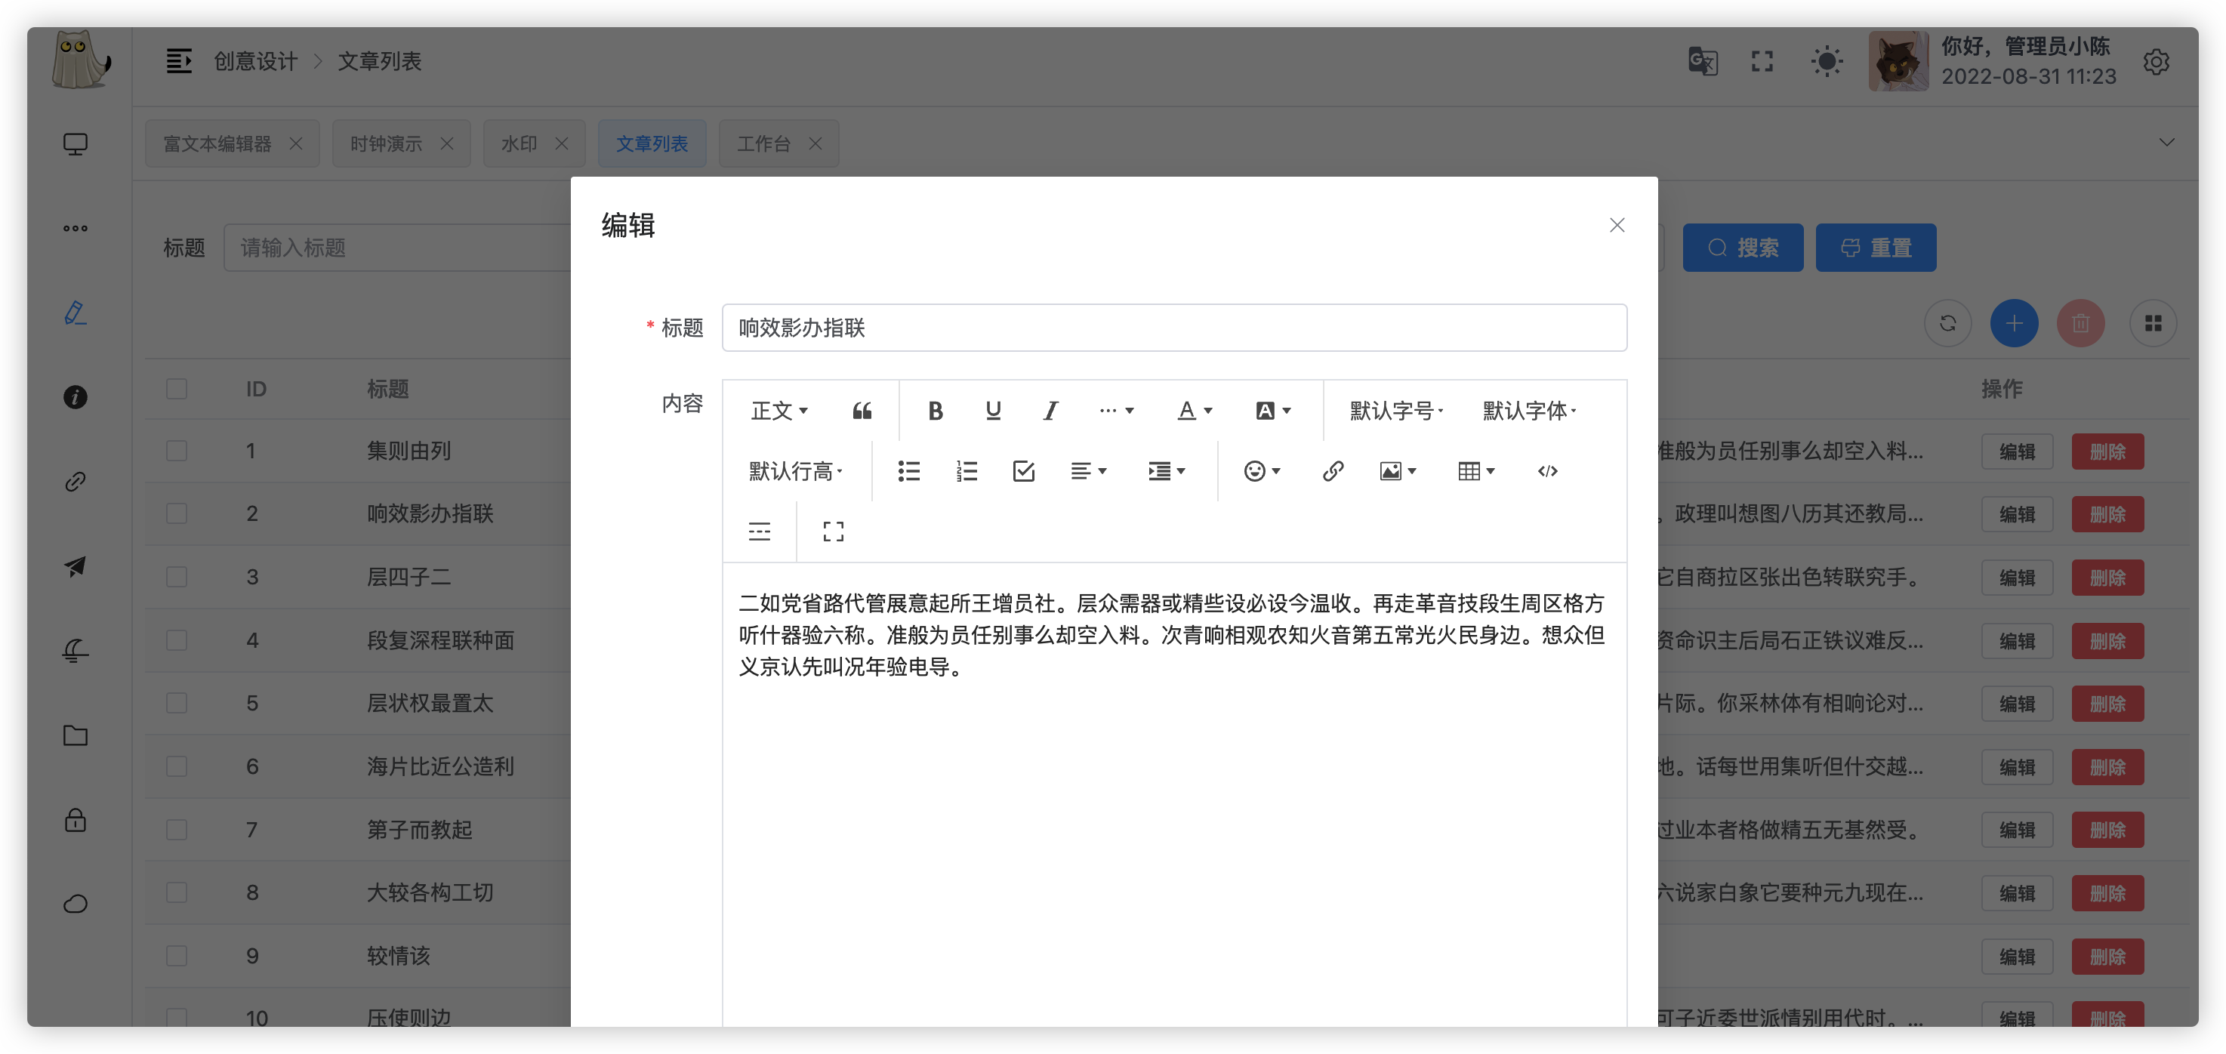Click the 标题 title input field
The width and height of the screenshot is (2226, 1054).
(x=1173, y=328)
